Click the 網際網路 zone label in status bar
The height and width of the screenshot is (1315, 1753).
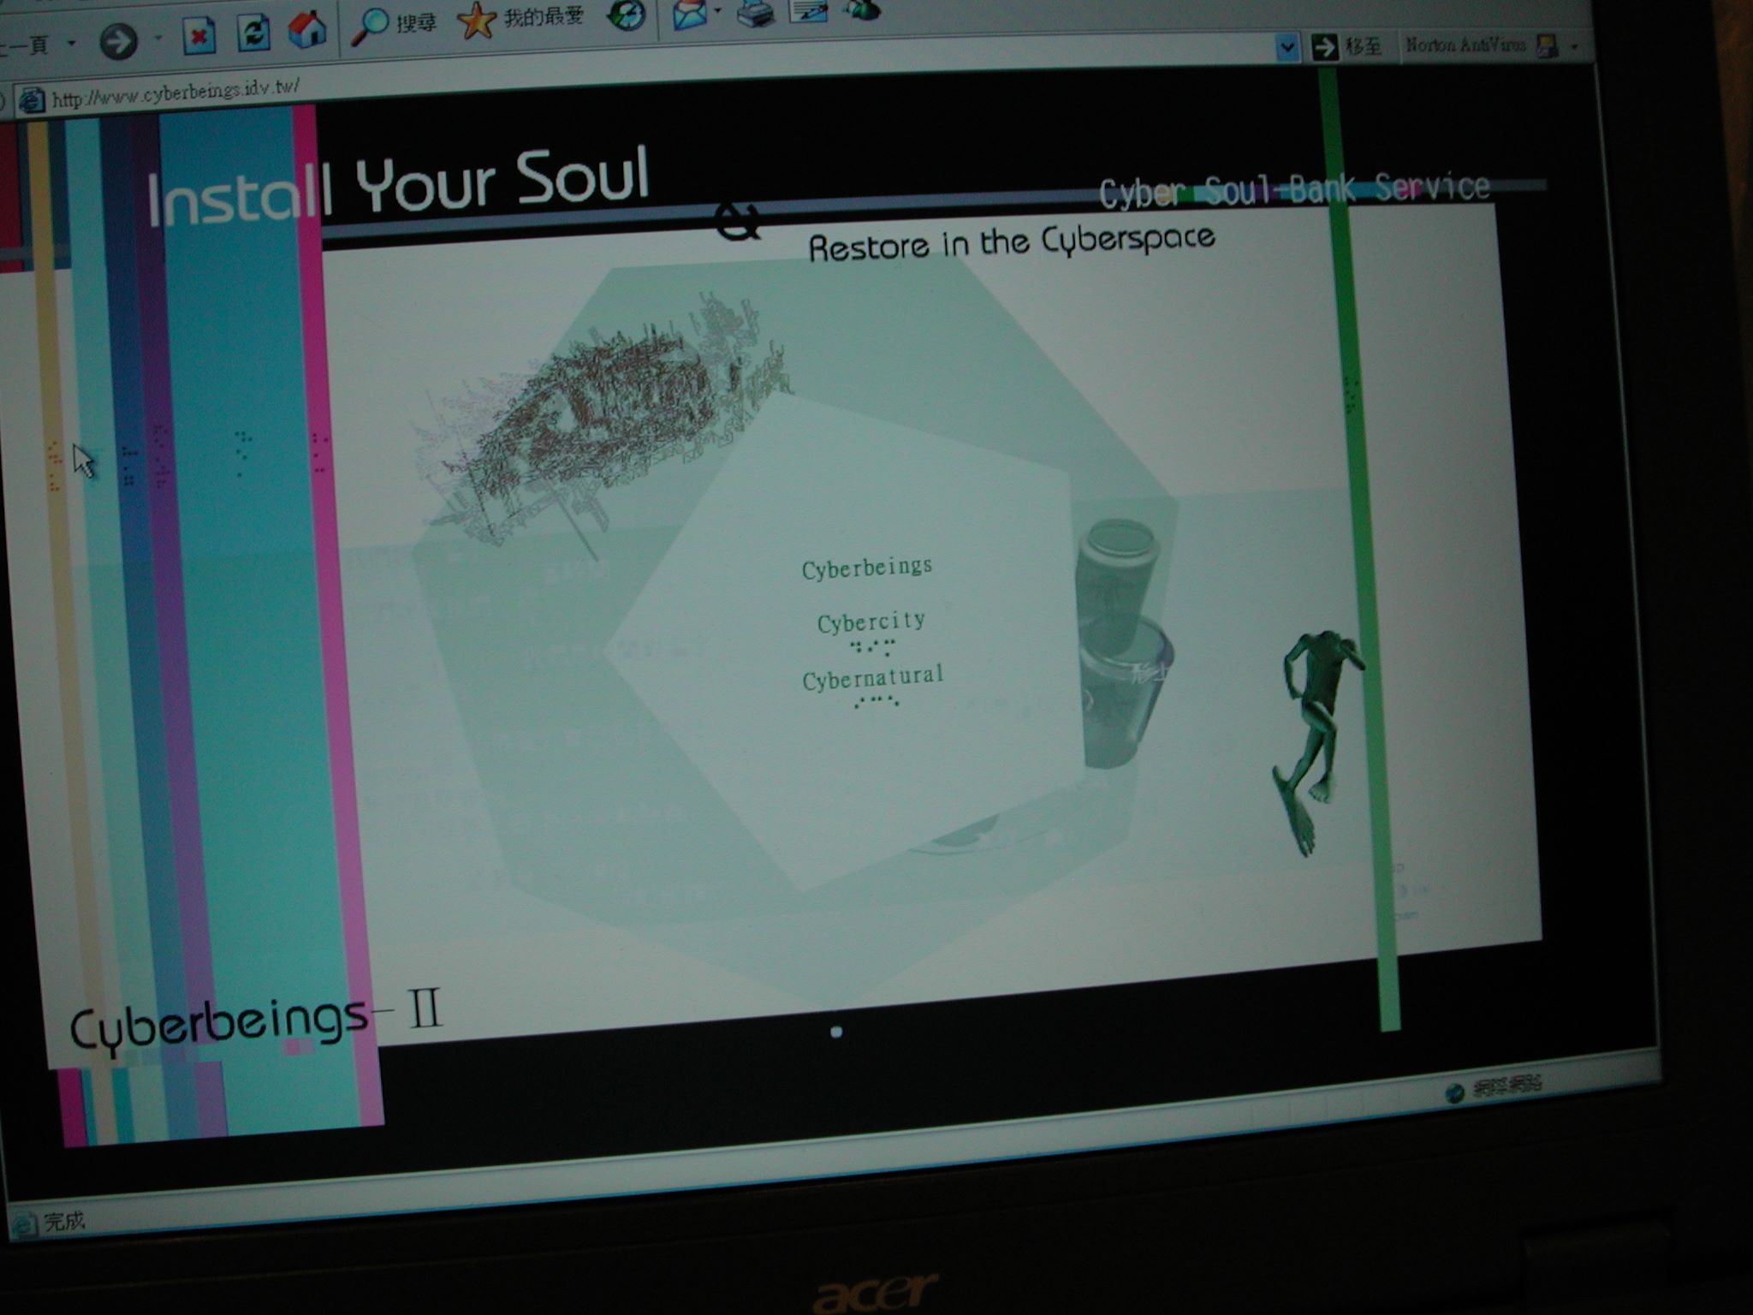coord(1506,1086)
